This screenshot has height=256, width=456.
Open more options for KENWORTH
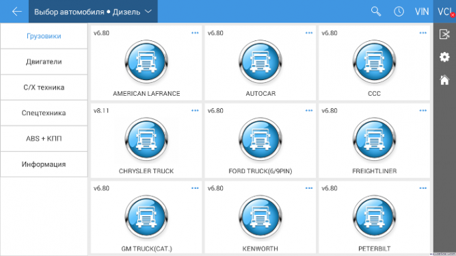[x=309, y=188]
